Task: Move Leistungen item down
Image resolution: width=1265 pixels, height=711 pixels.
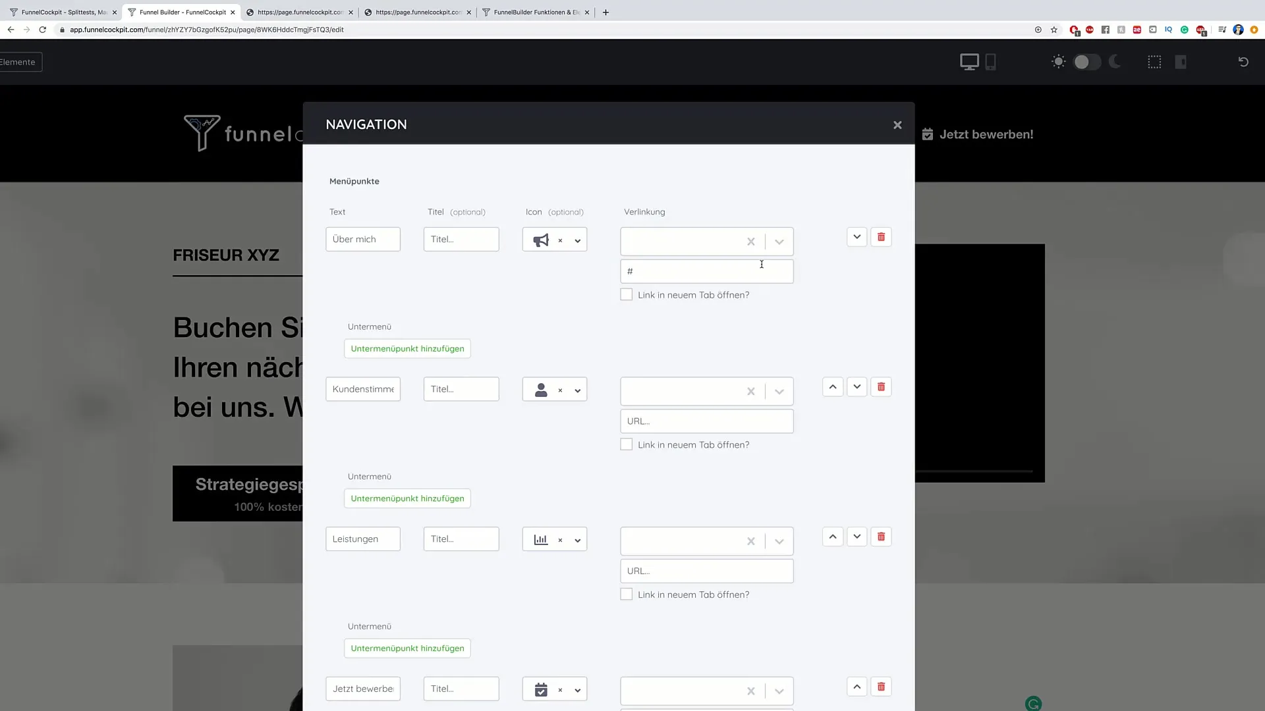Action: click(x=857, y=537)
